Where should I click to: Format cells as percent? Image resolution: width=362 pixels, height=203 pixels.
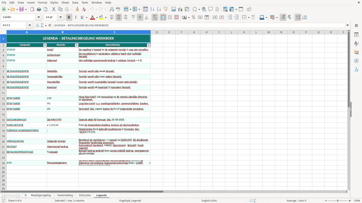(x=193, y=17)
